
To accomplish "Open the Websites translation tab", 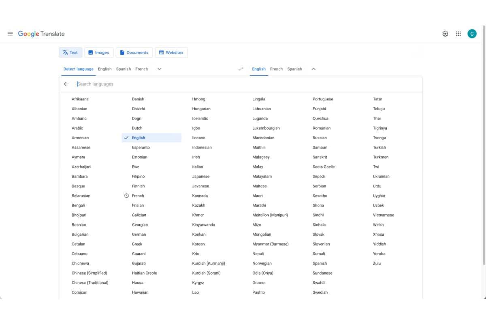I will pos(171,53).
